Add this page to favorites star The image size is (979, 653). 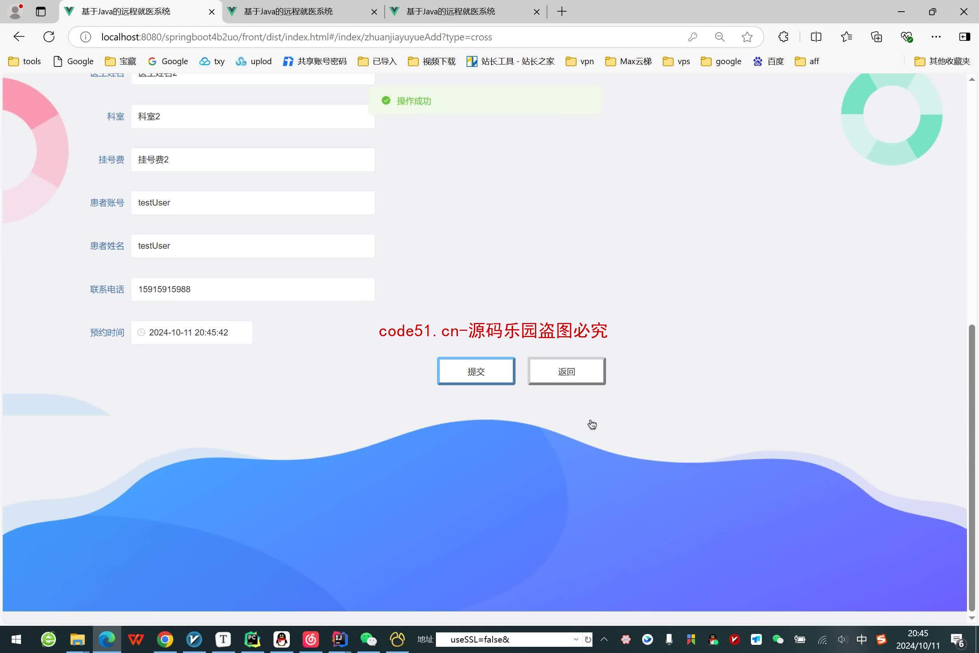[747, 37]
